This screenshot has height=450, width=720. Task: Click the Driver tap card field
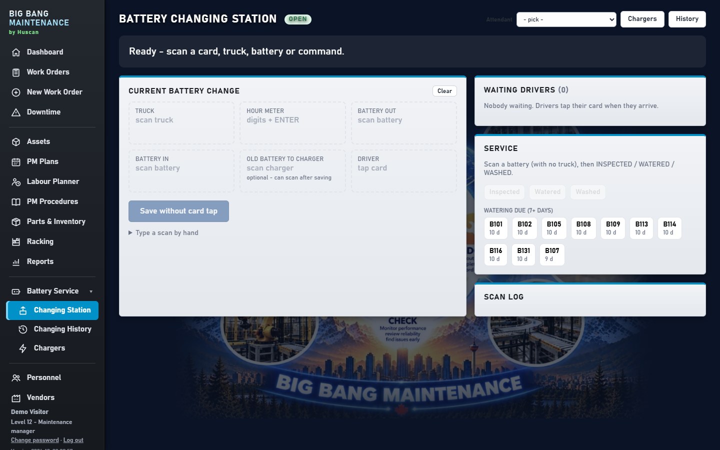404,171
